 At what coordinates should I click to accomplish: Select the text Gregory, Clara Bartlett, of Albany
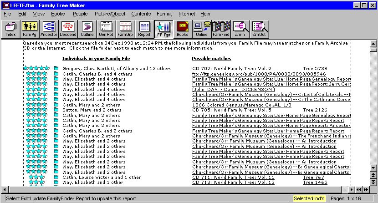coord(100,69)
